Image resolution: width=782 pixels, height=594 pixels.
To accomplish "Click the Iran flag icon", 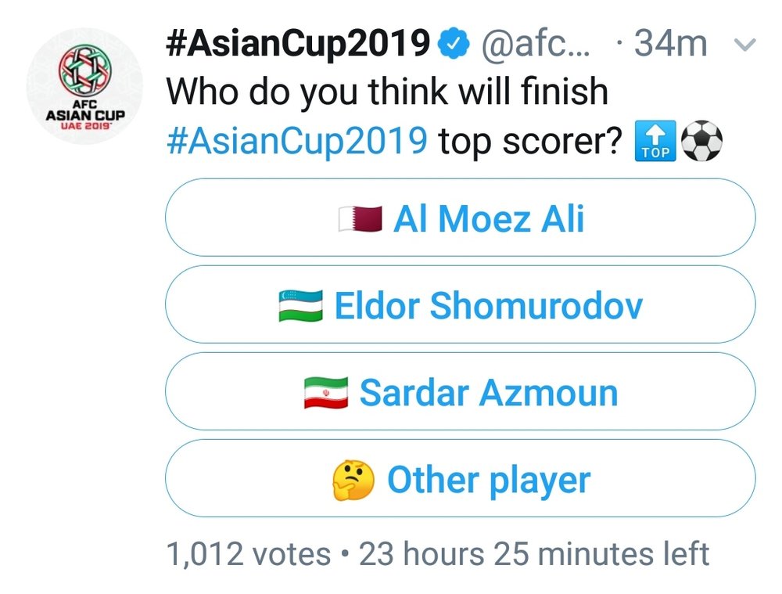I will click(x=325, y=393).
